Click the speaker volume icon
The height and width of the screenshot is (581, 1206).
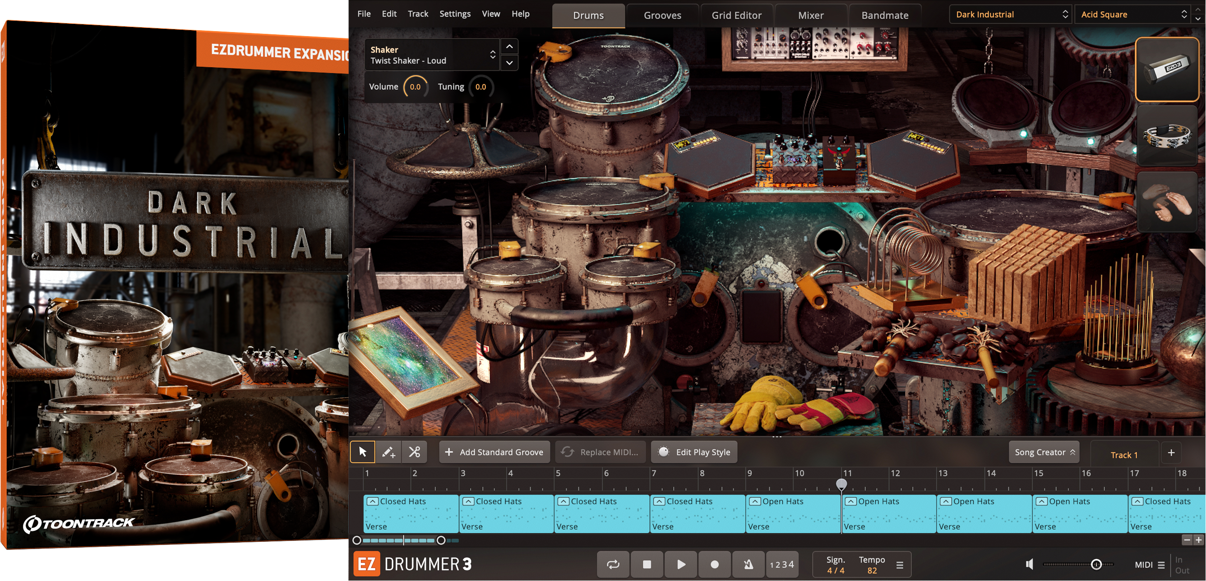pos(1030,565)
